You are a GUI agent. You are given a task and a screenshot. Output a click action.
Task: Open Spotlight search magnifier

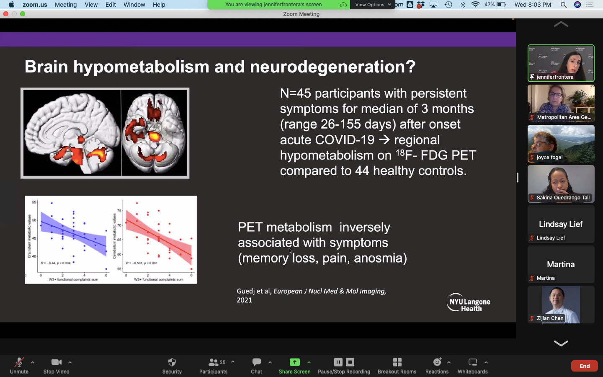tap(564, 5)
